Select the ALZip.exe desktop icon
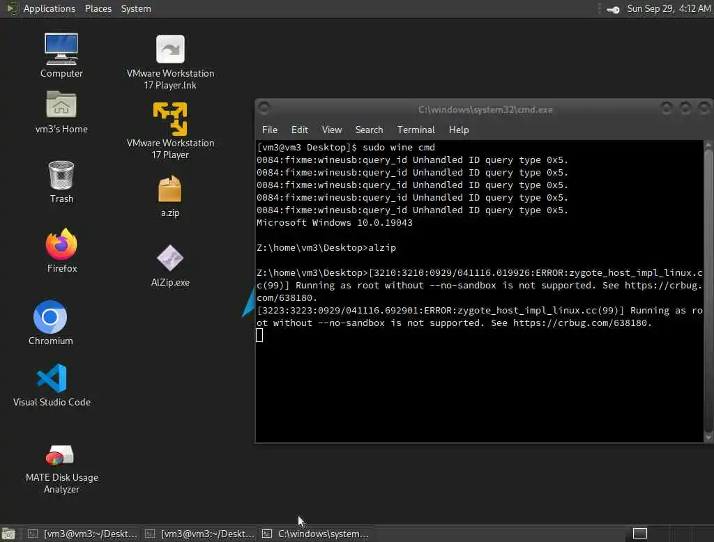Image resolution: width=714 pixels, height=542 pixels. click(x=170, y=265)
